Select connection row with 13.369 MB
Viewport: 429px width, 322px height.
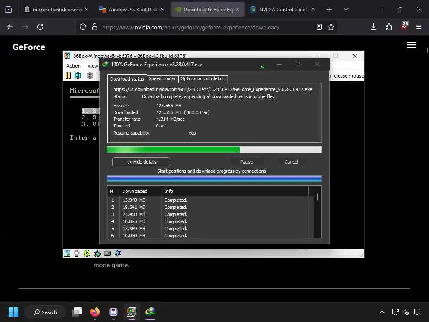pos(208,229)
